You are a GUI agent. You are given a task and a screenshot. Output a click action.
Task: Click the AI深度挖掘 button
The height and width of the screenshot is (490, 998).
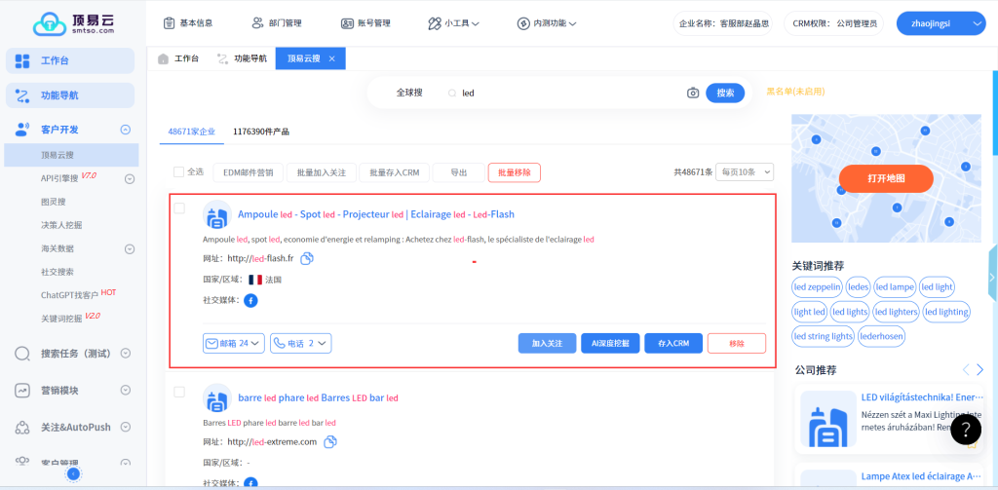pyautogui.click(x=610, y=344)
